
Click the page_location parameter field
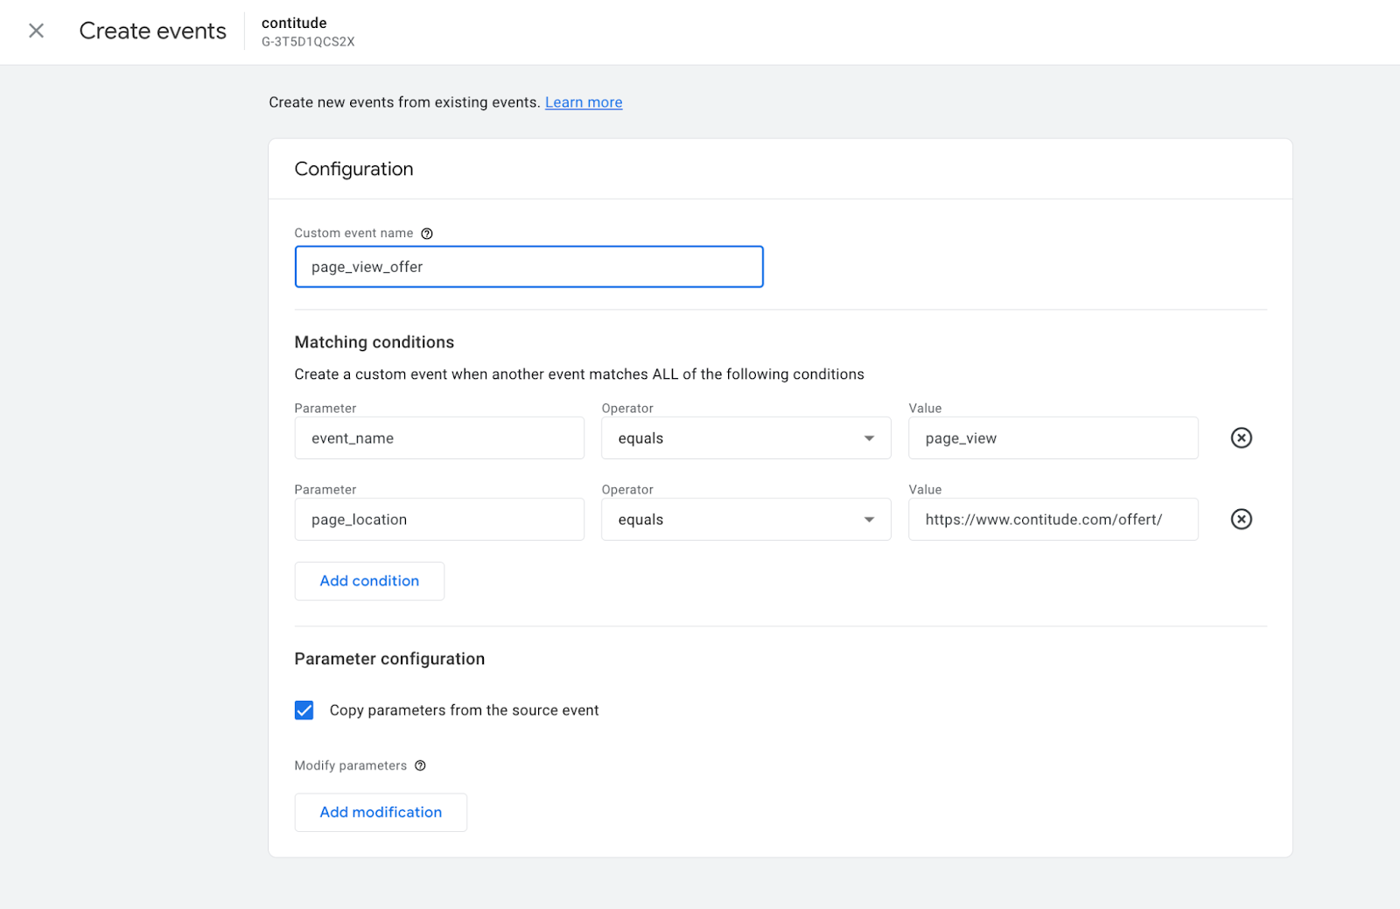point(439,520)
